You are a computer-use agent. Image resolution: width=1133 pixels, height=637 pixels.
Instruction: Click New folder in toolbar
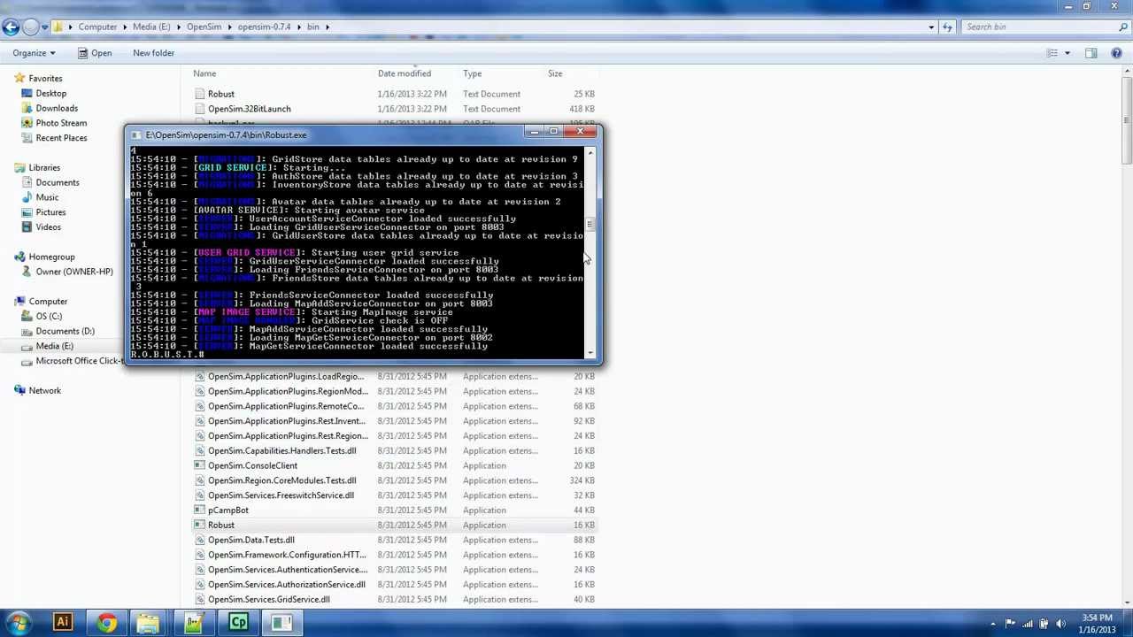point(153,53)
